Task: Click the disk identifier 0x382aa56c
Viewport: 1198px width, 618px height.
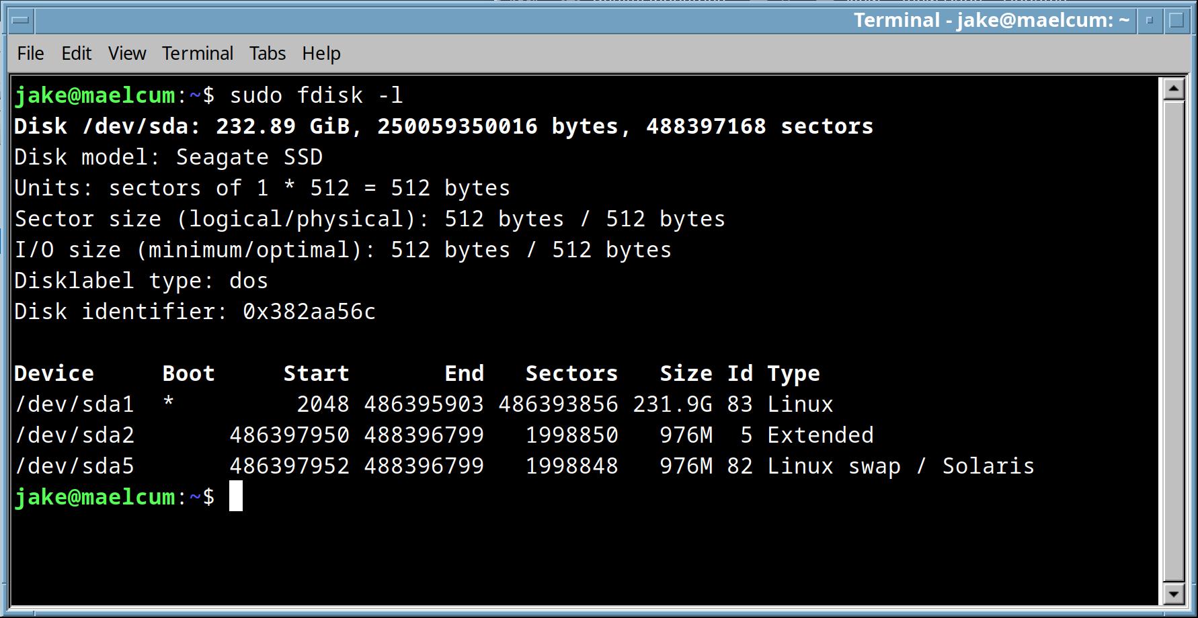Action: point(309,312)
